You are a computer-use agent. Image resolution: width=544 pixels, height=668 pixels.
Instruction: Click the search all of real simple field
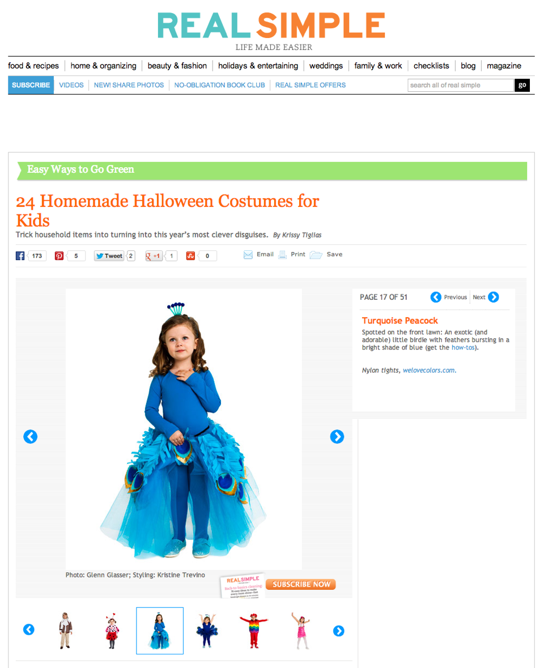[461, 85]
